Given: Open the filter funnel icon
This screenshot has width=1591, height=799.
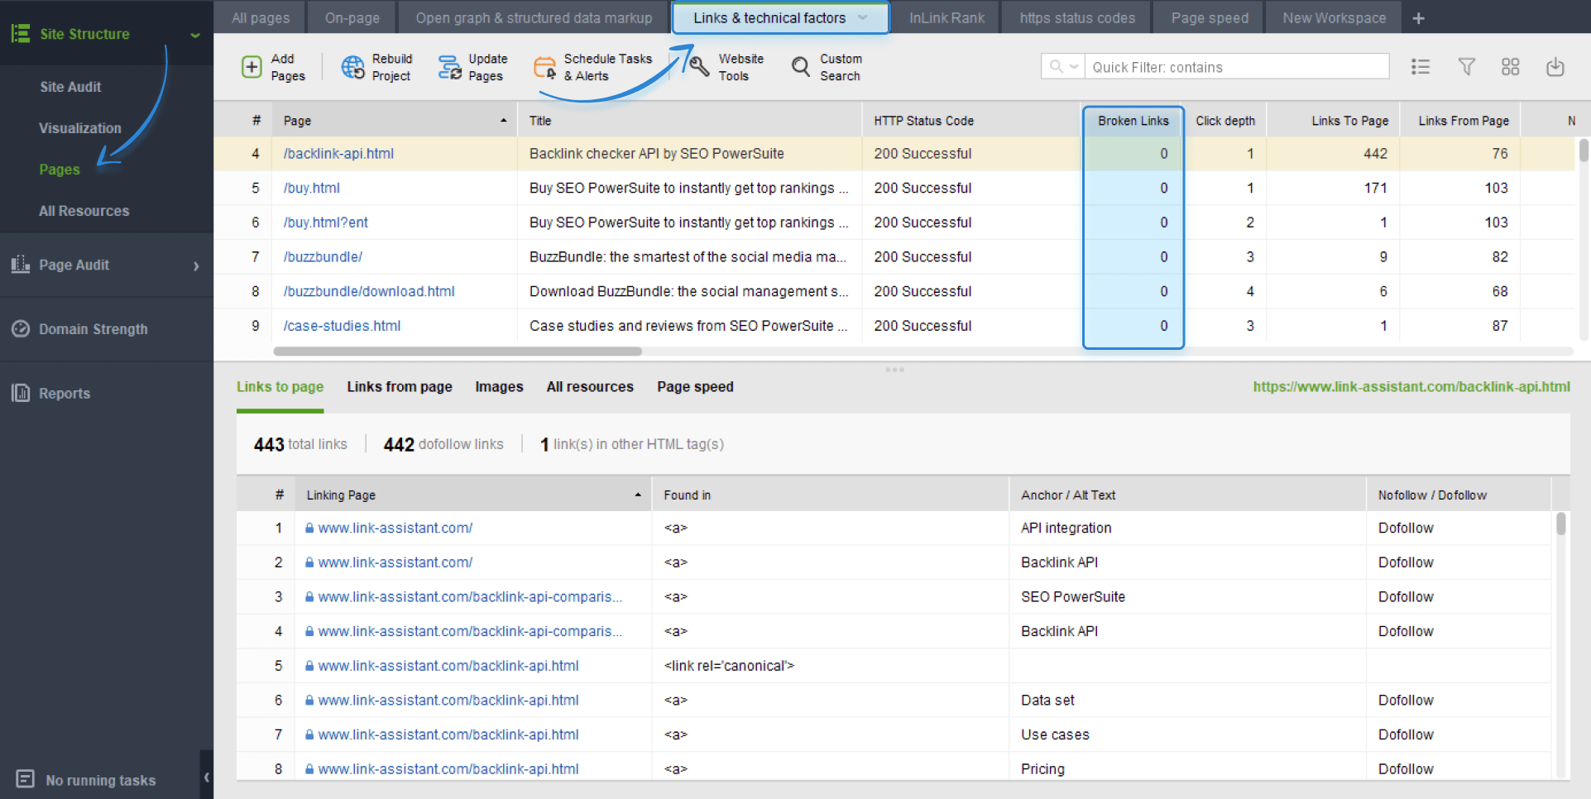Looking at the screenshot, I should coord(1466,67).
